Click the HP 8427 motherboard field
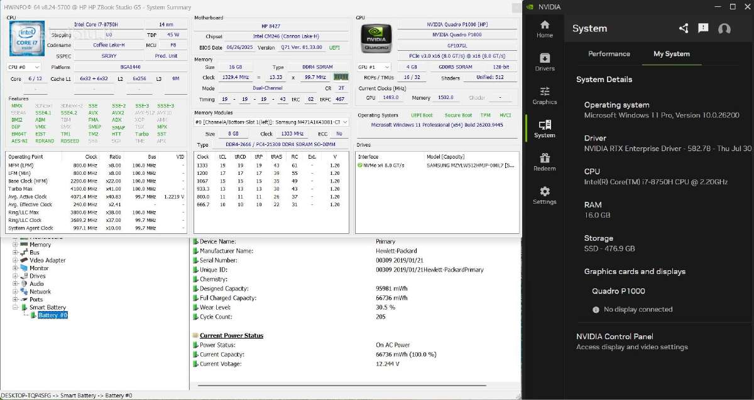The height and width of the screenshot is (400, 754). (271, 26)
